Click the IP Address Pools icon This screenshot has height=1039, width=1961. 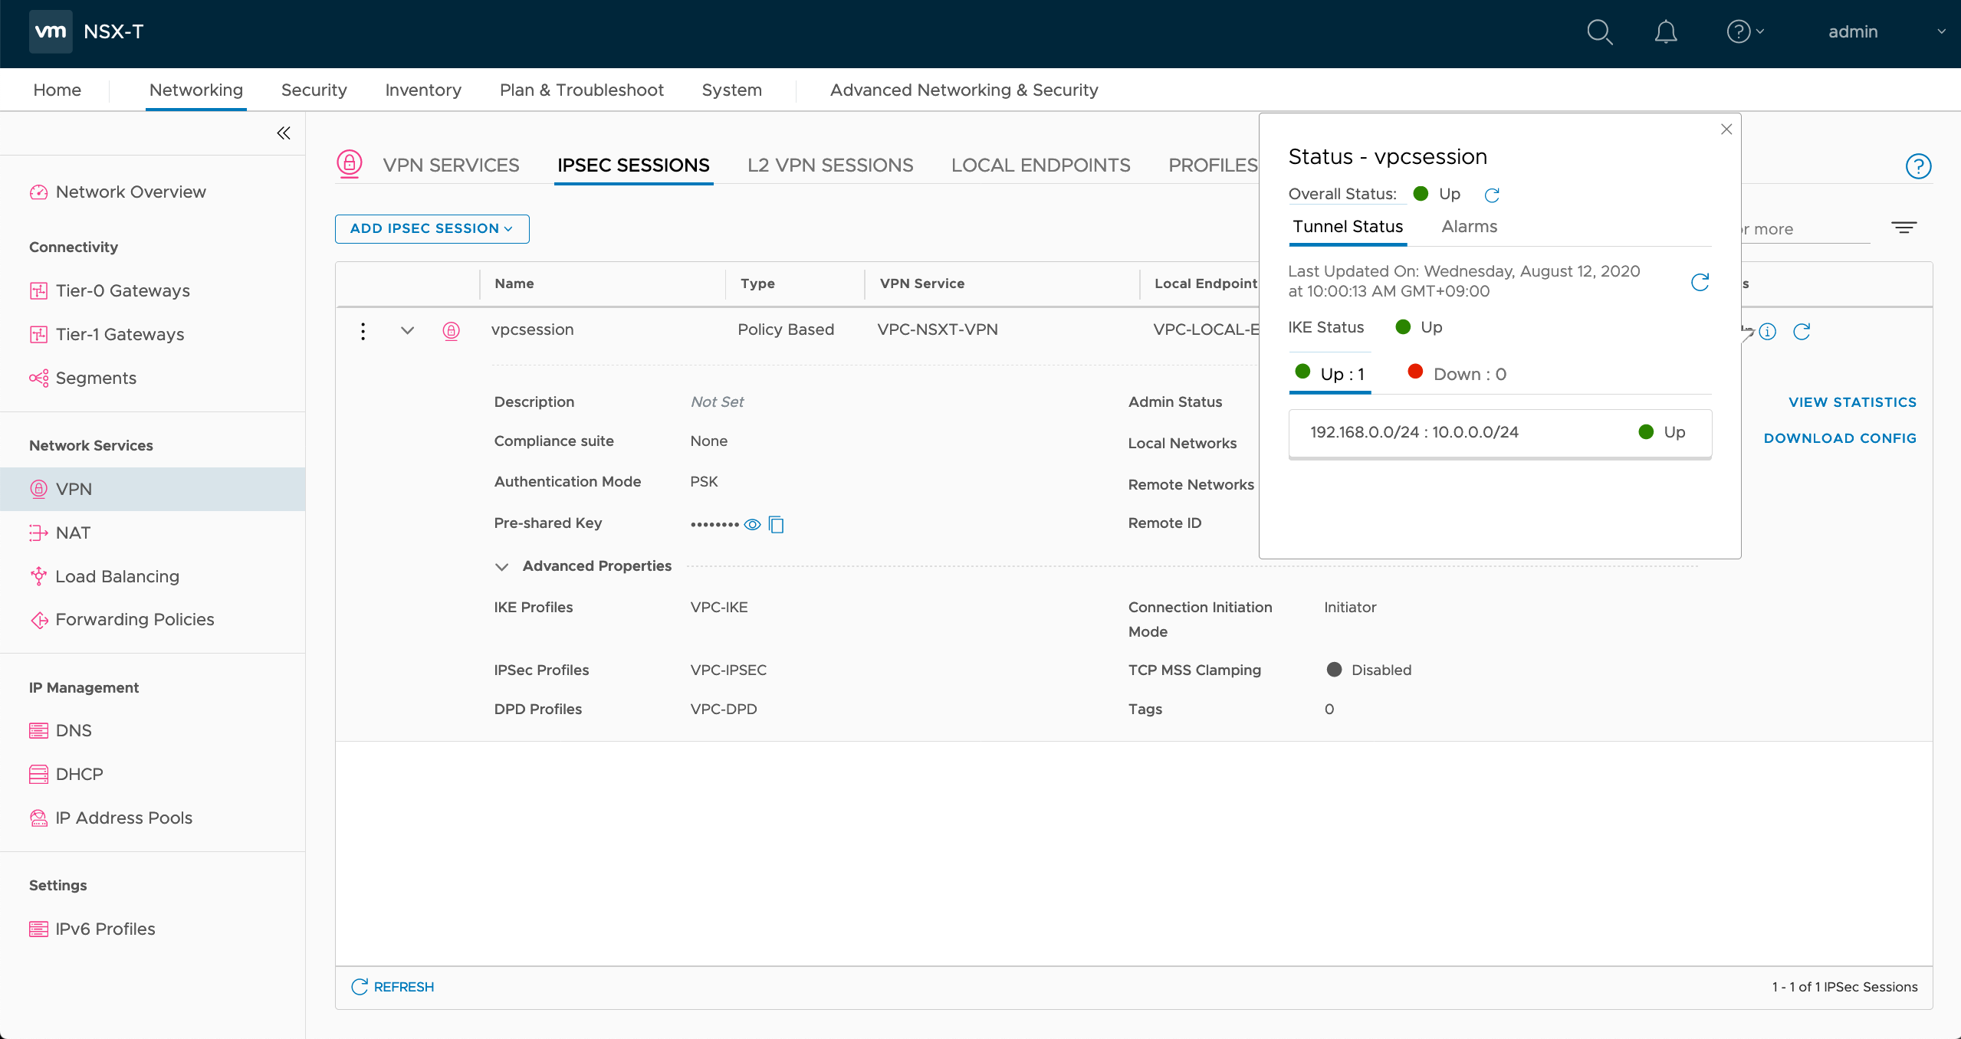[38, 818]
